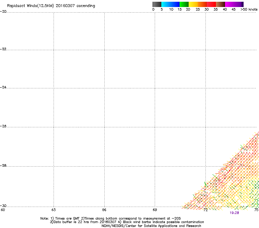Click the '-24' latitude axis label

3,87
